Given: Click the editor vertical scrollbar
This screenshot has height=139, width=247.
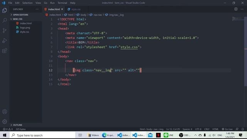Looking at the screenshot, I should pyautogui.click(x=245, y=51).
